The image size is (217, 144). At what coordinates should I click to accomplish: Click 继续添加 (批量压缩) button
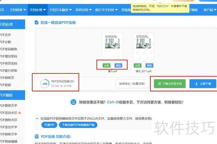coord(132,84)
